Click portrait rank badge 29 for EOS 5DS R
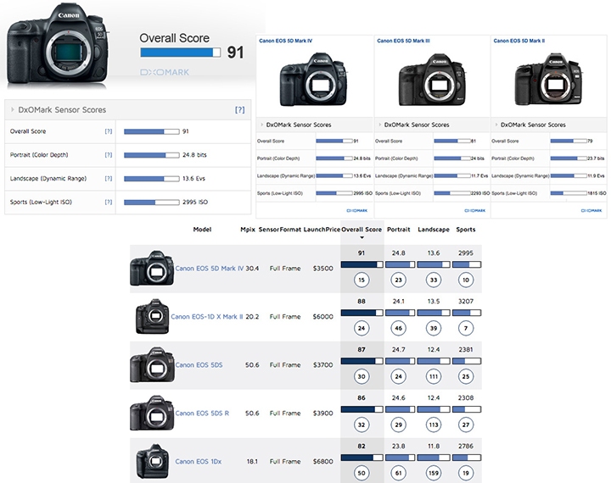Viewport: 611px width, 483px height. click(x=398, y=425)
